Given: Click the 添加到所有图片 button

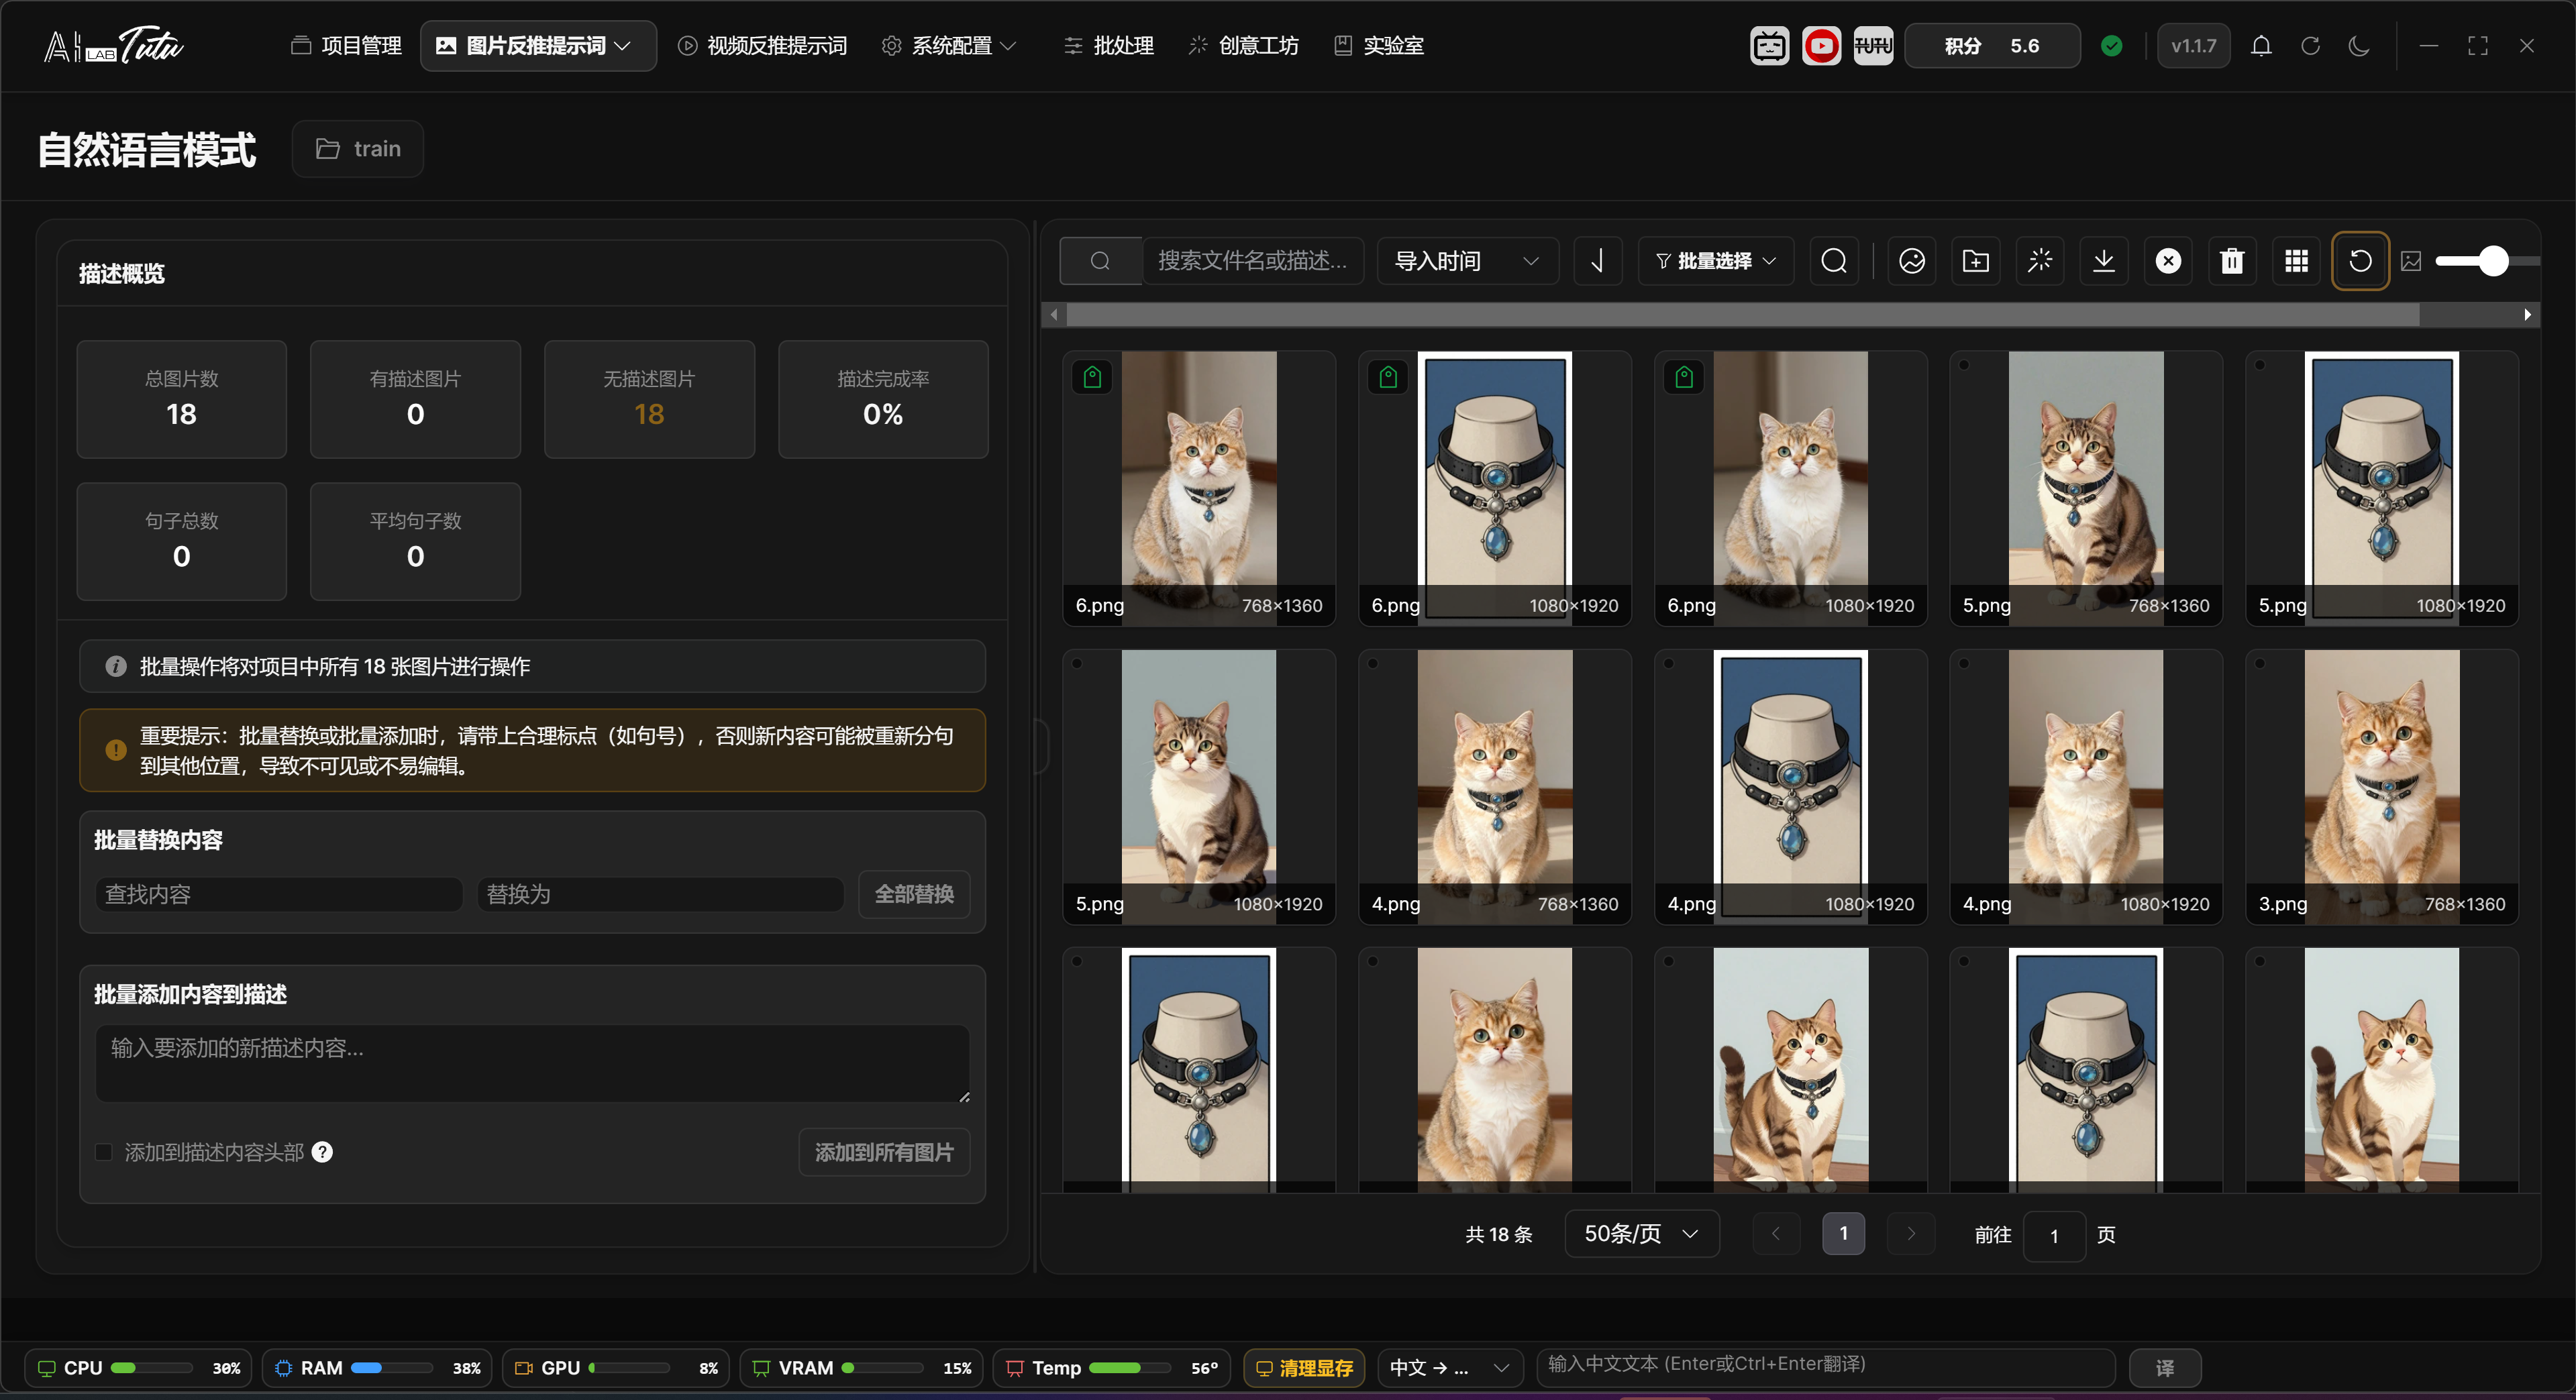Looking at the screenshot, I should pos(884,1152).
